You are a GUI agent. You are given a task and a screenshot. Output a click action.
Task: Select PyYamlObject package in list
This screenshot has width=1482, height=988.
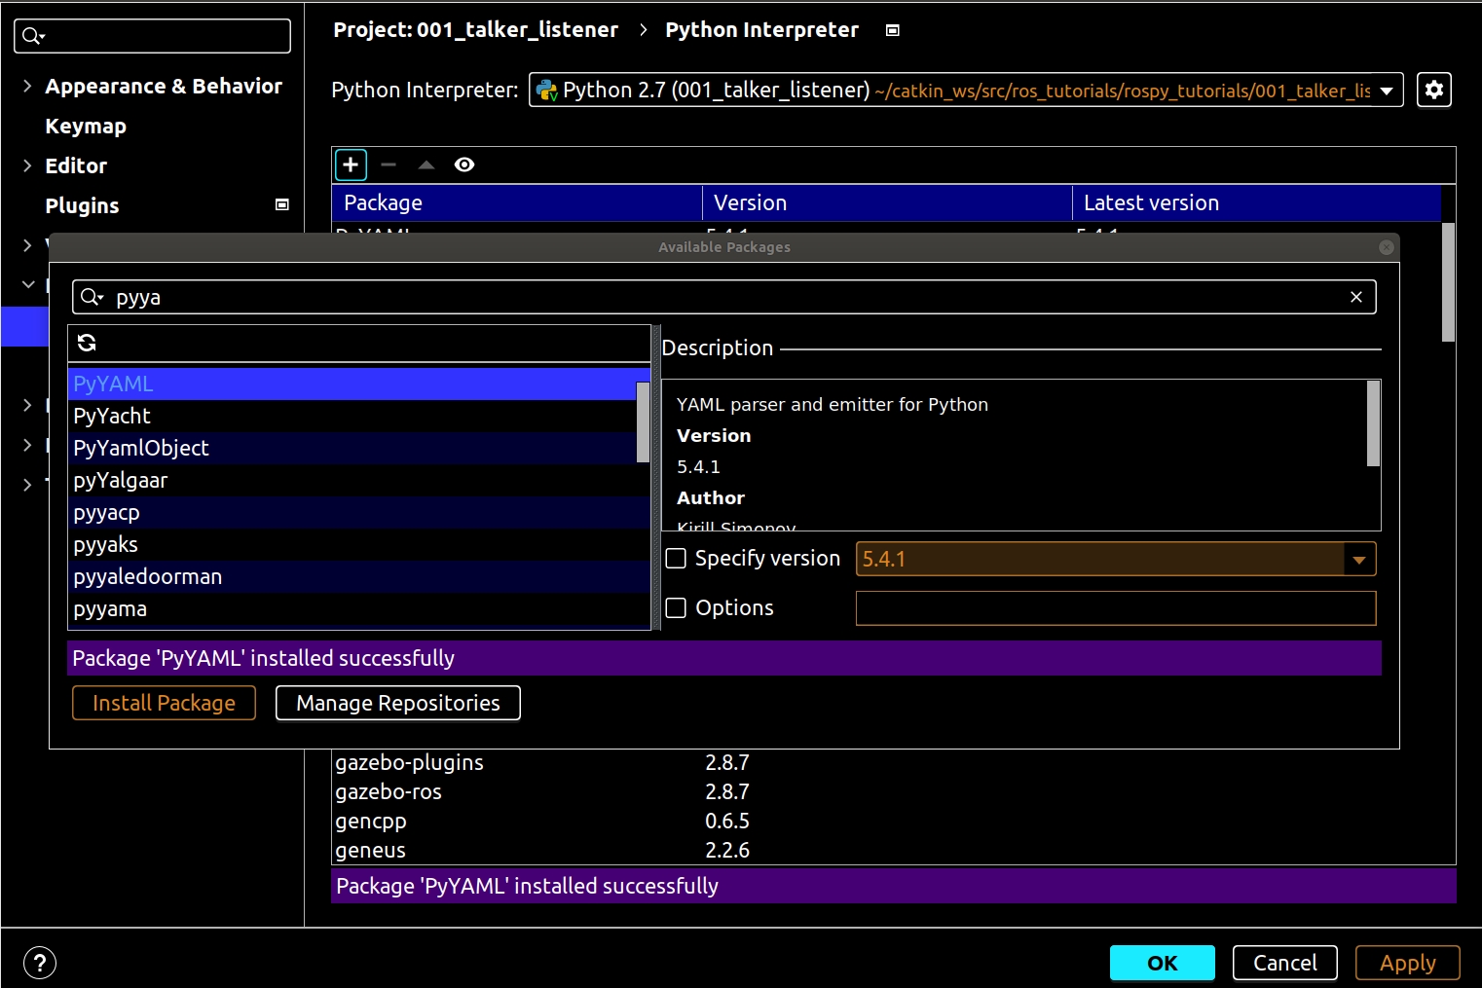pyautogui.click(x=352, y=448)
